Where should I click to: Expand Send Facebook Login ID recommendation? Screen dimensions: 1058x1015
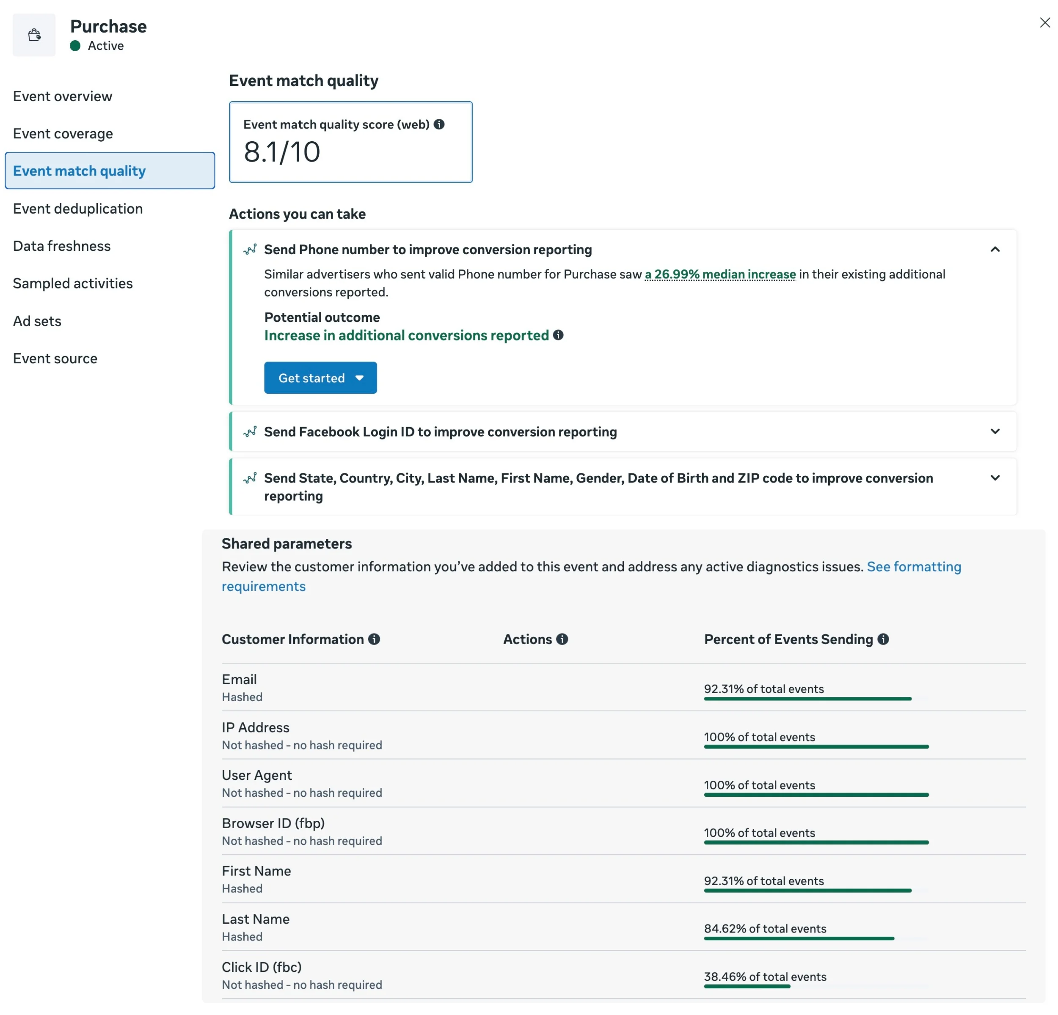pos(995,431)
